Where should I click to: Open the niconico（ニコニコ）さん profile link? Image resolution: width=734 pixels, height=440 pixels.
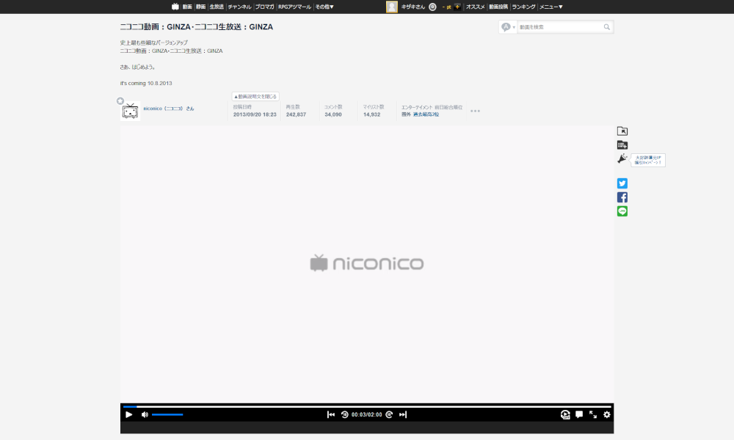coord(169,109)
